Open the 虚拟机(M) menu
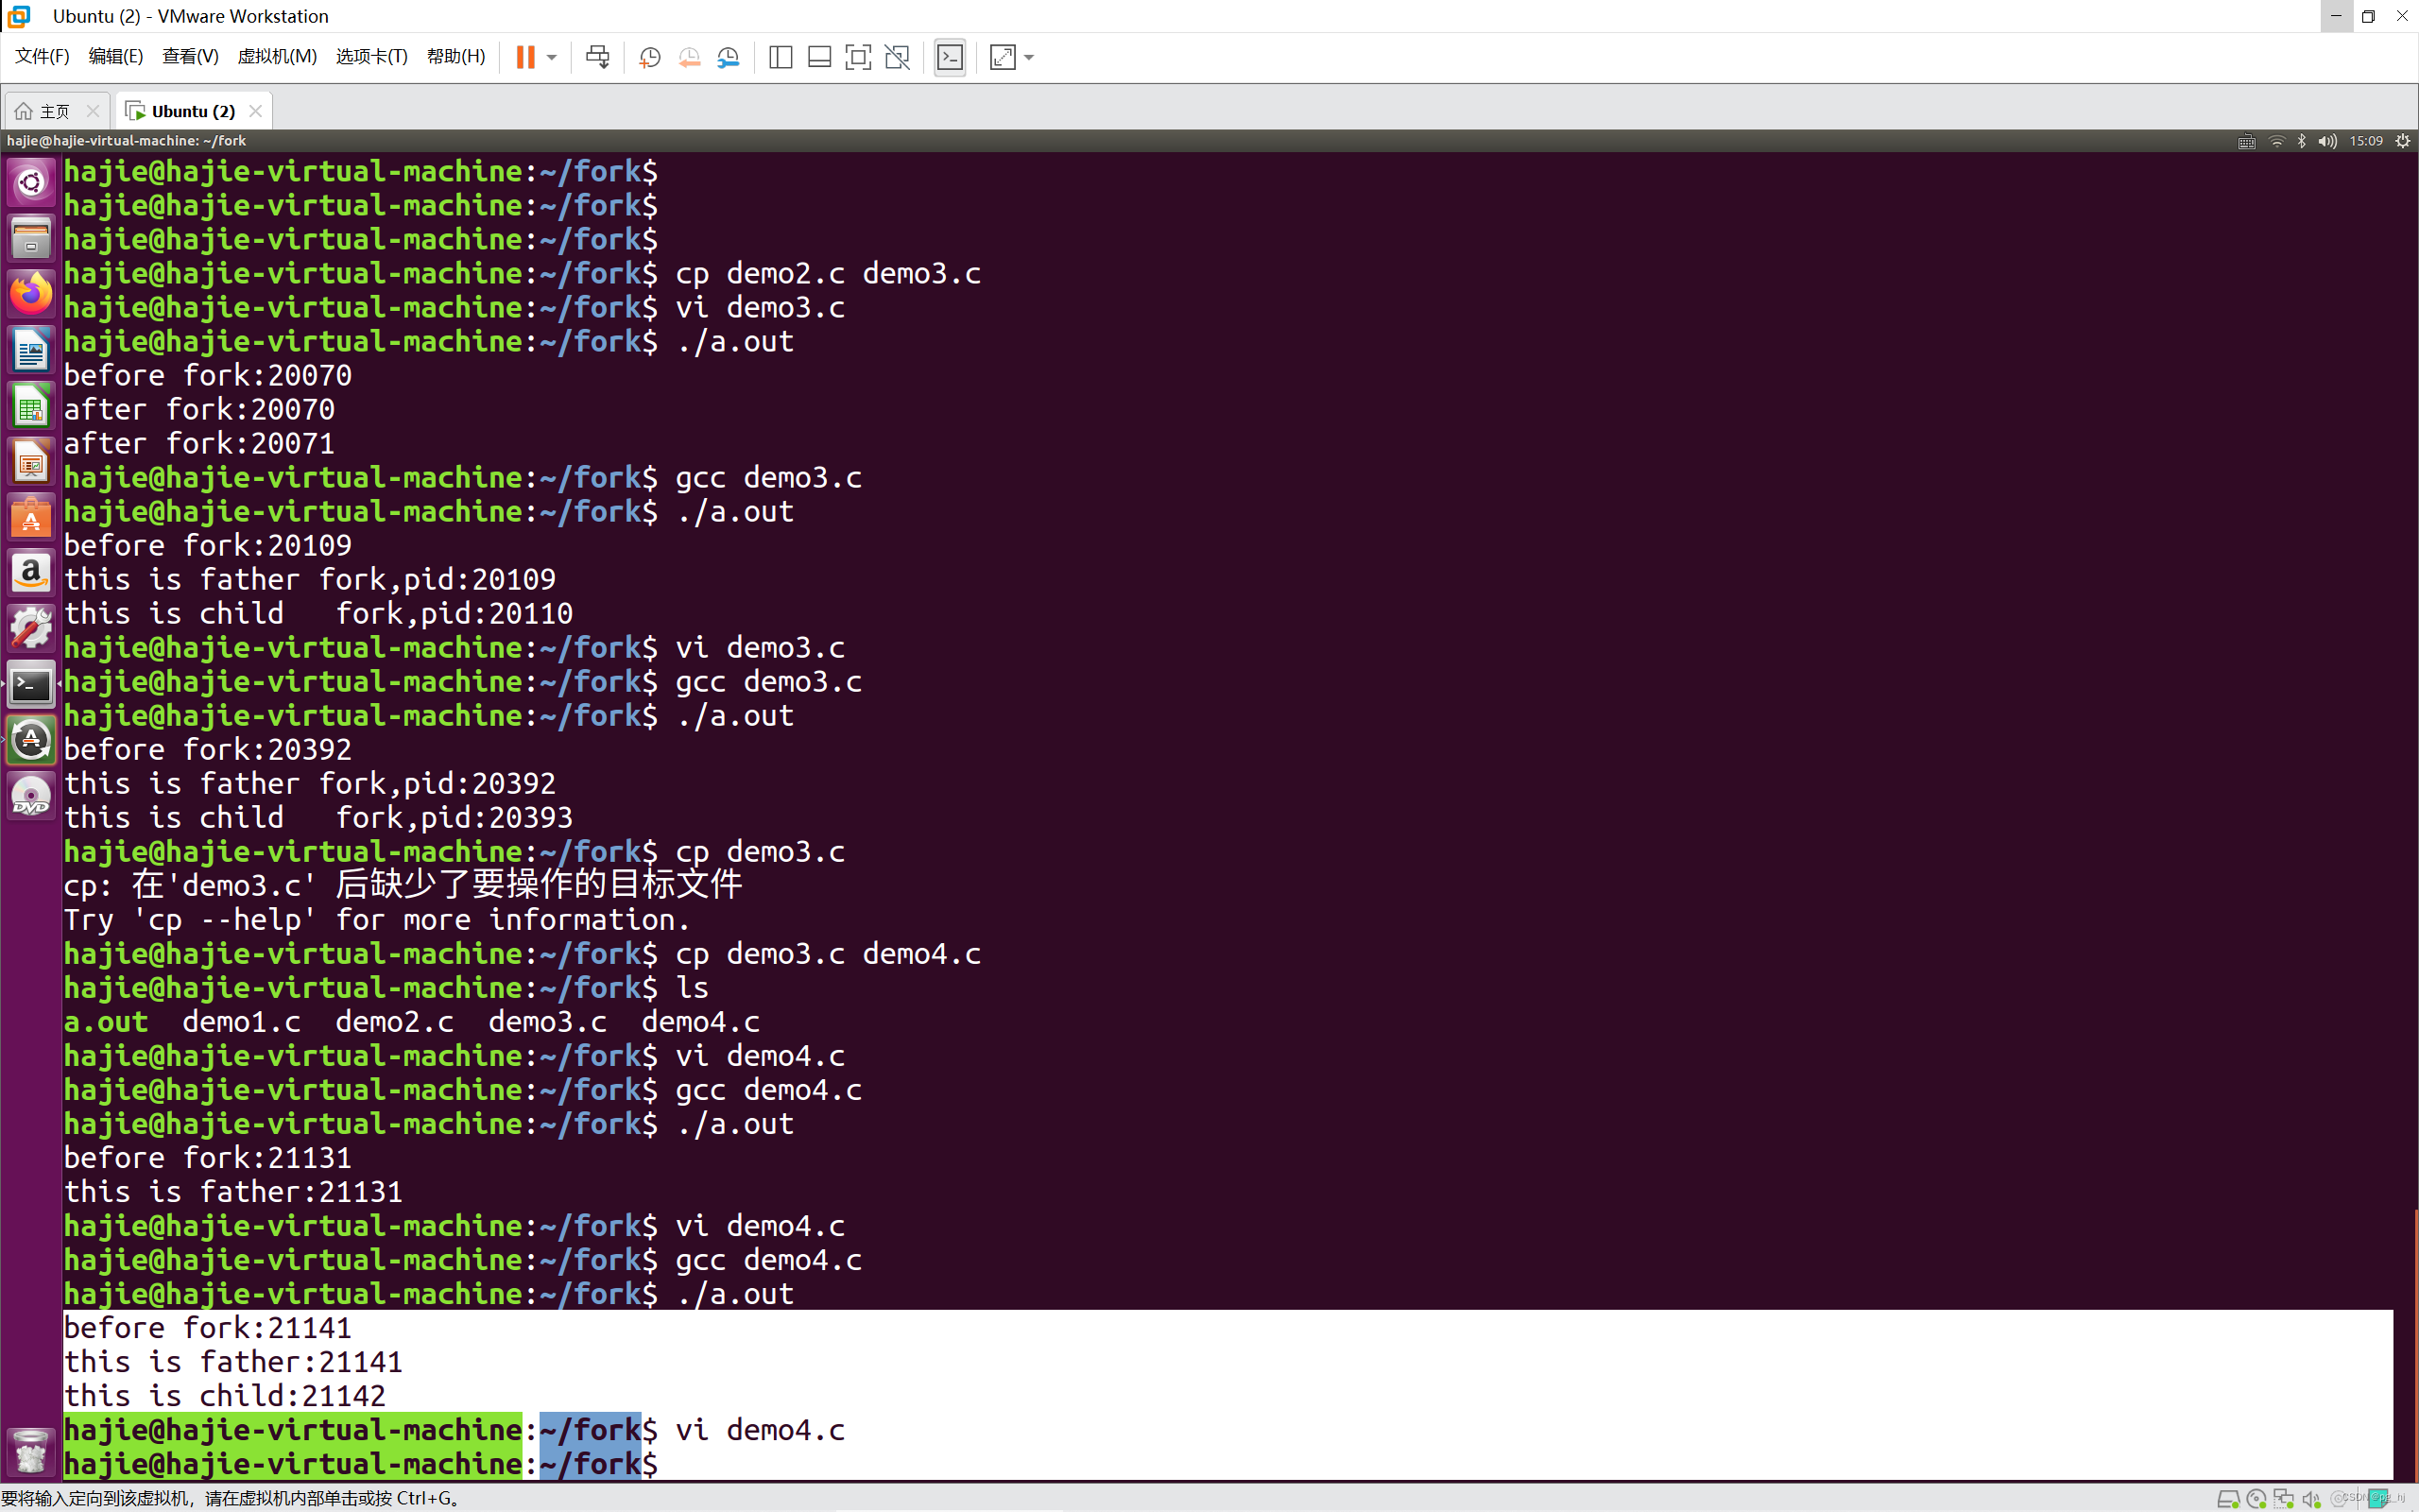This screenshot has width=2419, height=1512. tap(277, 56)
